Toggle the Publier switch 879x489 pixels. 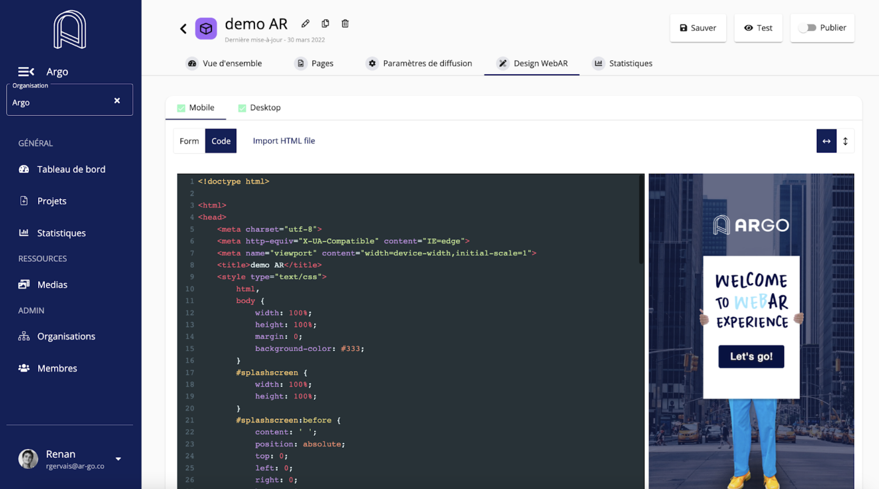807,27
